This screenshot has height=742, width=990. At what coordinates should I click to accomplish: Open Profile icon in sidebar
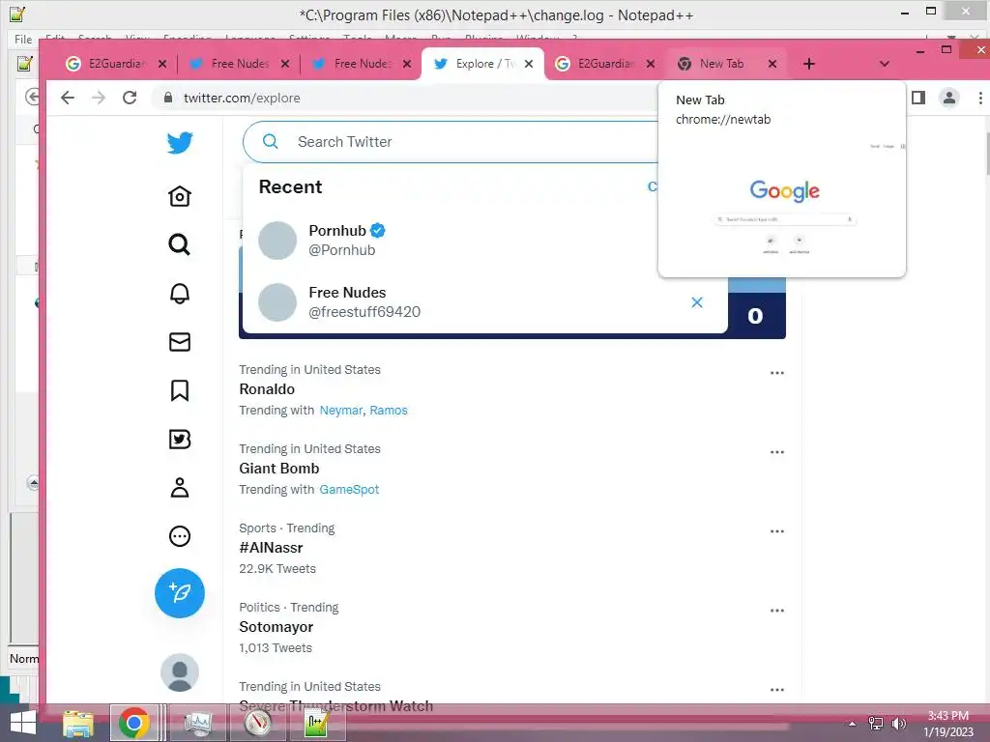click(x=180, y=488)
